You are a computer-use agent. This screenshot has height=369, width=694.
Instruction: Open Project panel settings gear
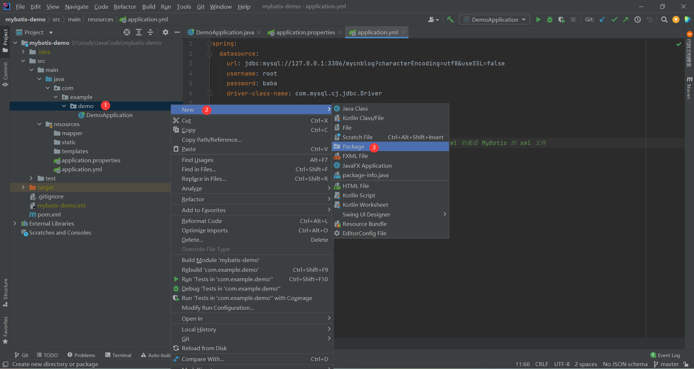(166, 32)
